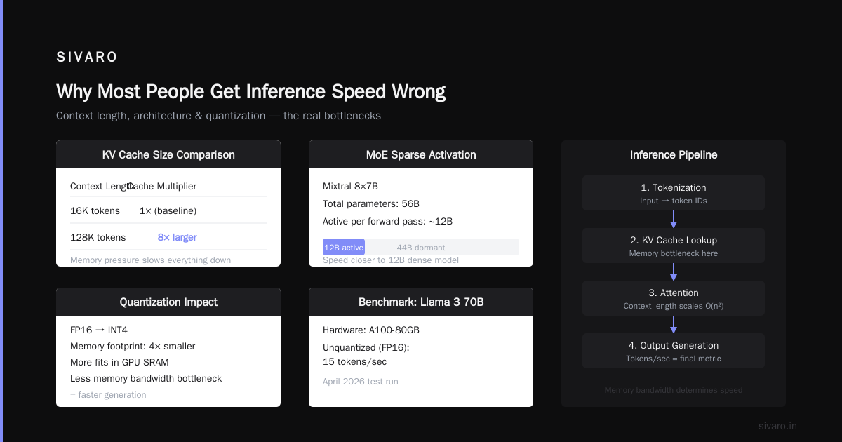Click the 'Inference Pipeline' panel title
842x442 pixels.
click(674, 154)
